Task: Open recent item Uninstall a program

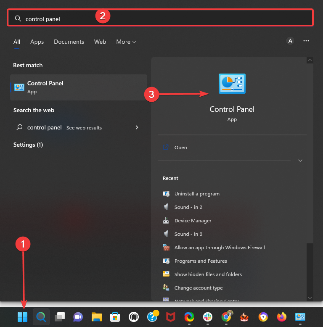Action: coord(197,194)
